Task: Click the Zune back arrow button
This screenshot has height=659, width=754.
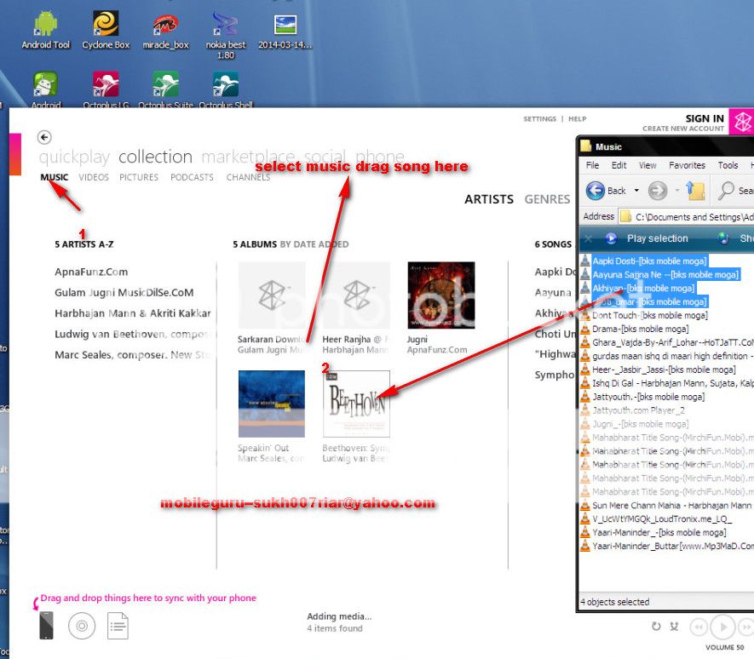Action: coord(44,137)
